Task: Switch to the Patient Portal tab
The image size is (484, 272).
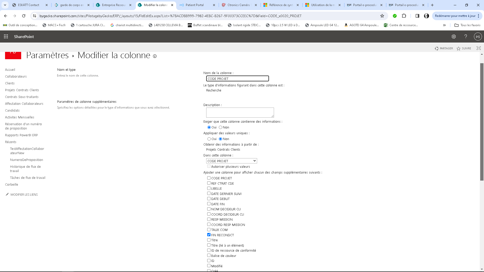Action: point(195,5)
